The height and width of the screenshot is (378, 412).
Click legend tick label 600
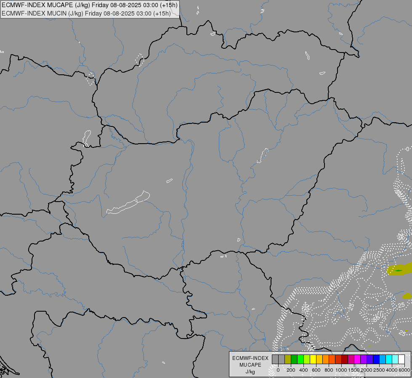[x=316, y=370]
